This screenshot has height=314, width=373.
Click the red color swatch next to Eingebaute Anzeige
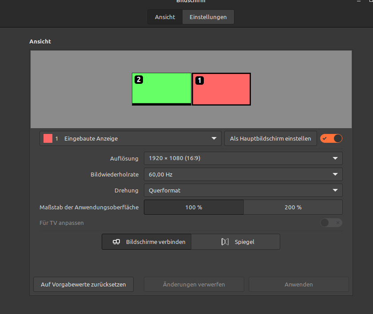48,138
